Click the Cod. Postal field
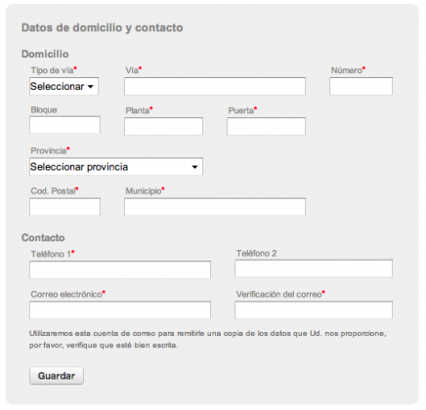Image resolution: width=426 pixels, height=410 pixels. click(x=64, y=207)
